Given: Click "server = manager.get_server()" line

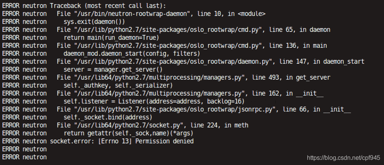Looking at the screenshot, I should [113, 69].
